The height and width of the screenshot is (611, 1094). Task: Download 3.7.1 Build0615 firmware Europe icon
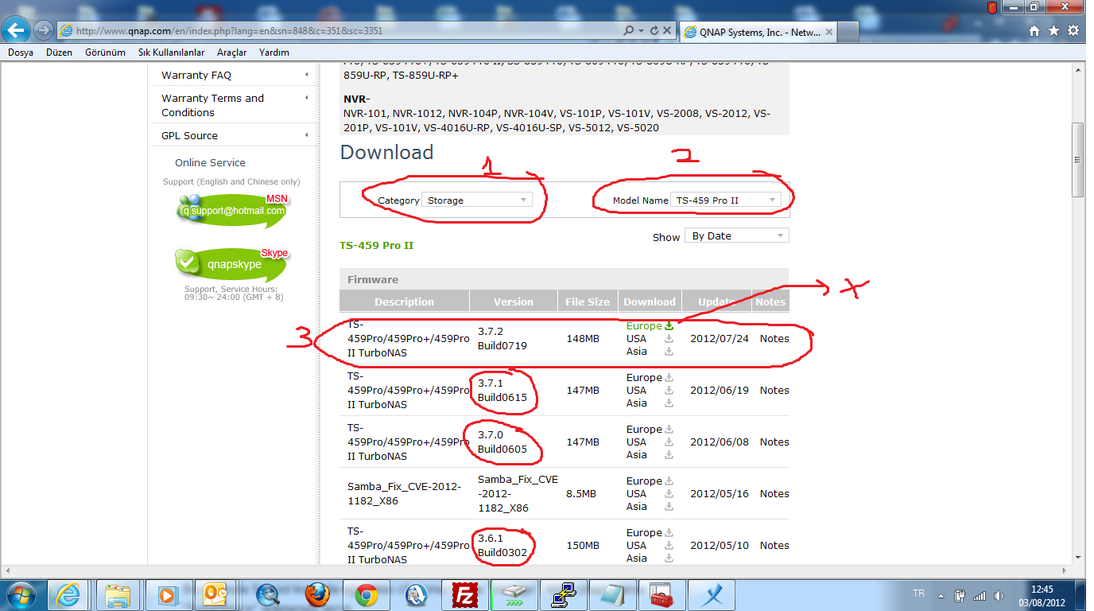[x=669, y=378]
